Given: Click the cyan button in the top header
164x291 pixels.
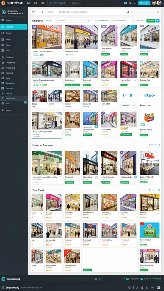Looking at the screenshot, I should (x=144, y=3).
